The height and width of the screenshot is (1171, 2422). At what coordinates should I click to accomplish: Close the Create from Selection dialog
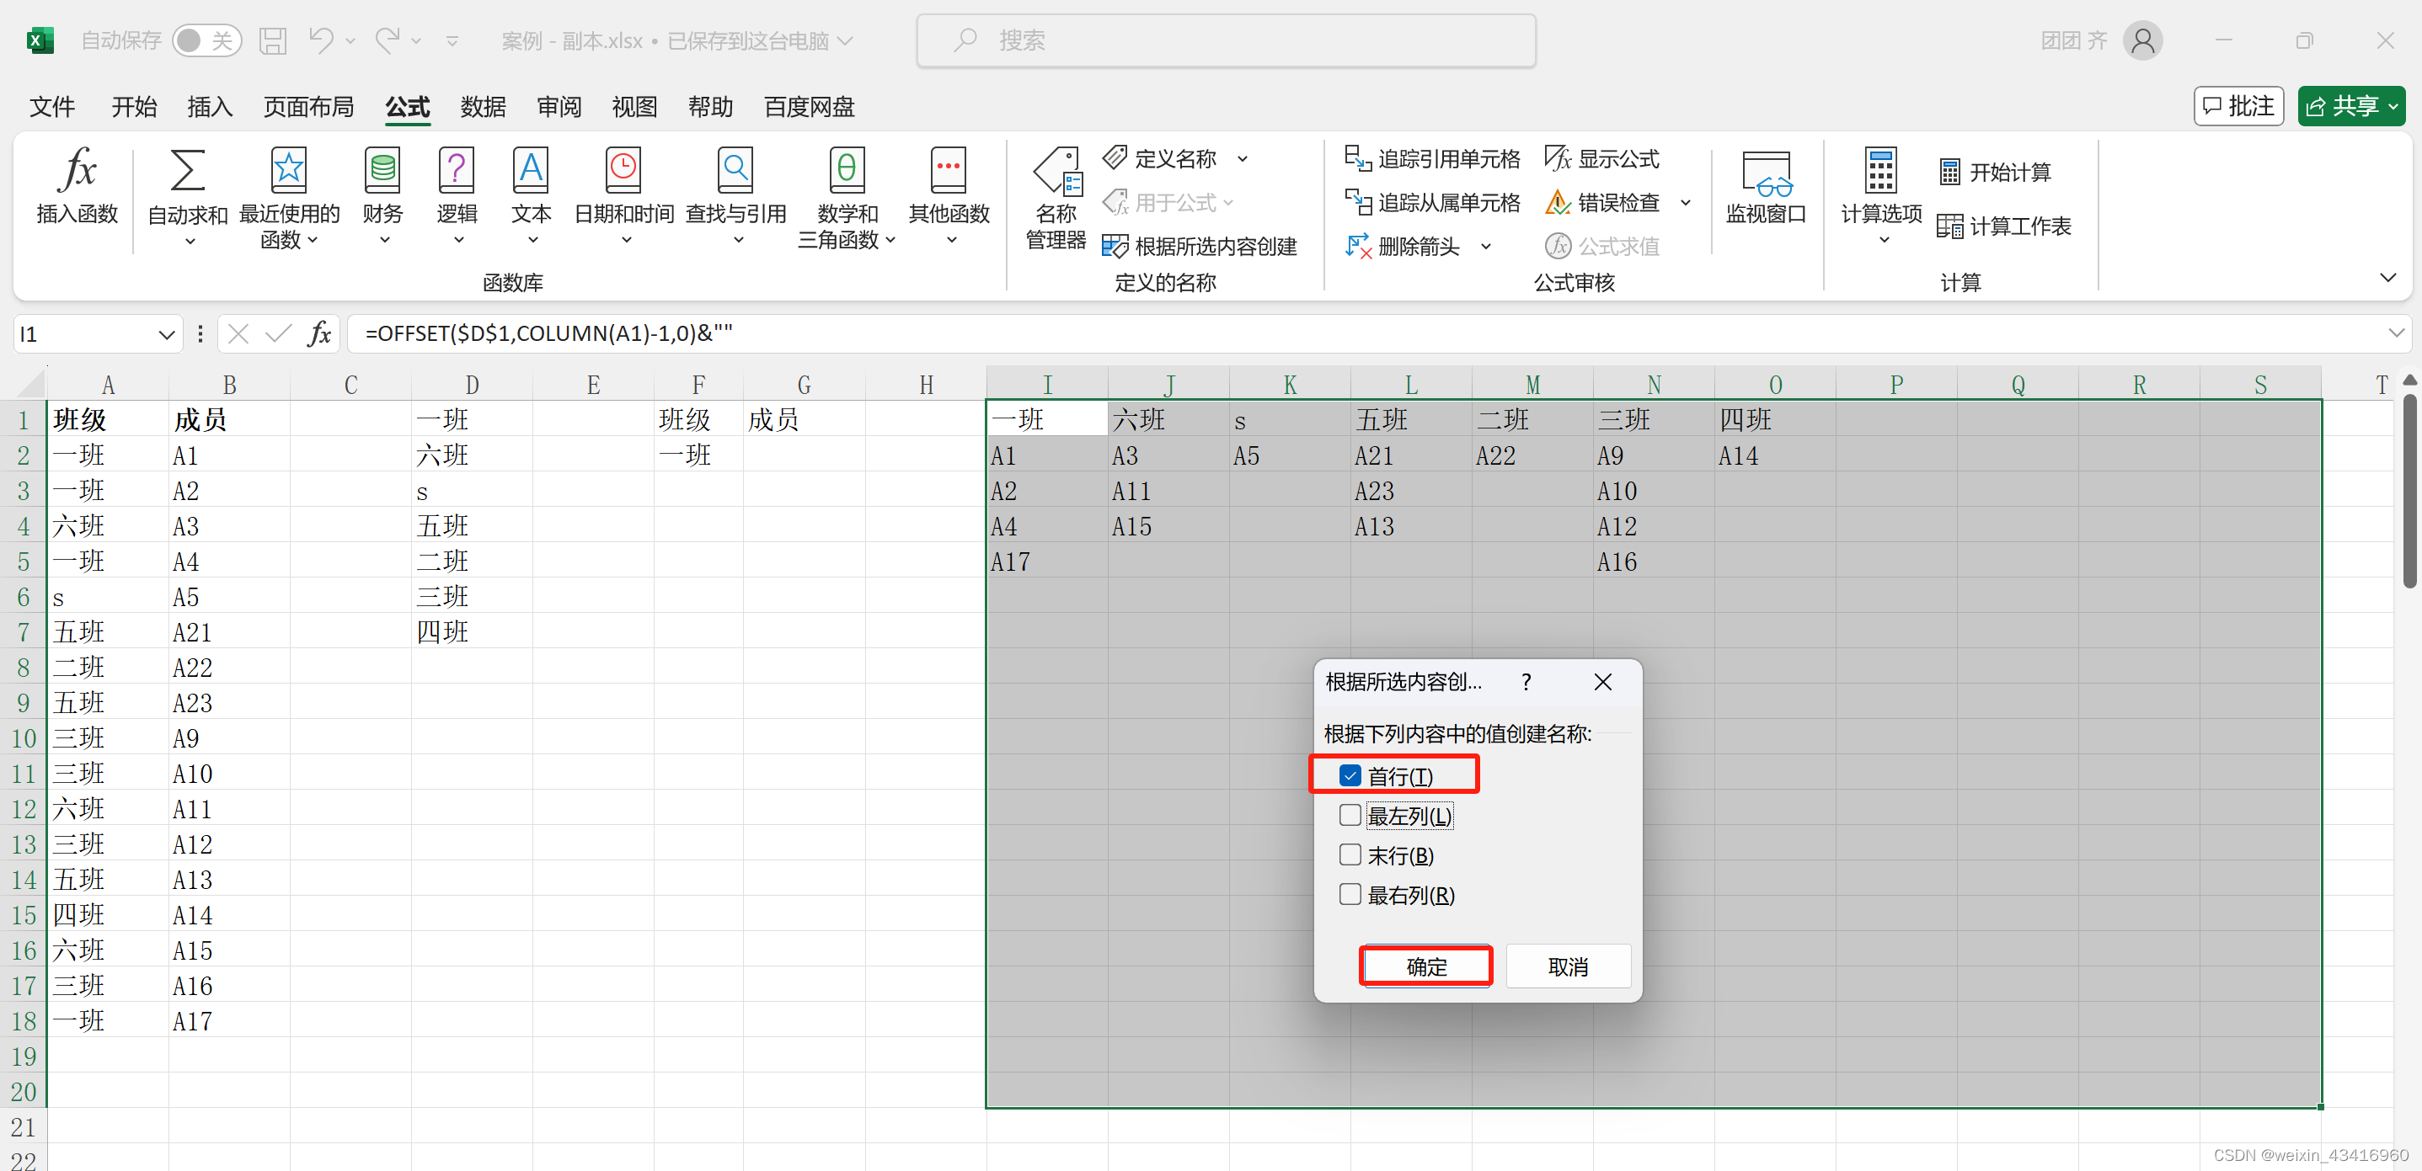(1603, 681)
